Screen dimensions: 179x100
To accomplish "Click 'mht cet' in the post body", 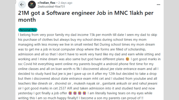I will [98, 78].
